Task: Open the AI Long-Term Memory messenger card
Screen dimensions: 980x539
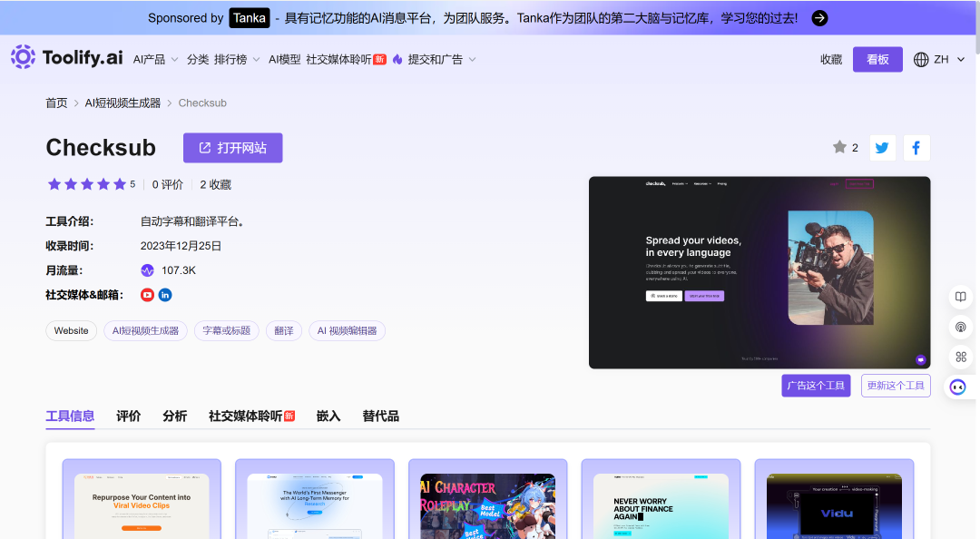Action: 315,500
